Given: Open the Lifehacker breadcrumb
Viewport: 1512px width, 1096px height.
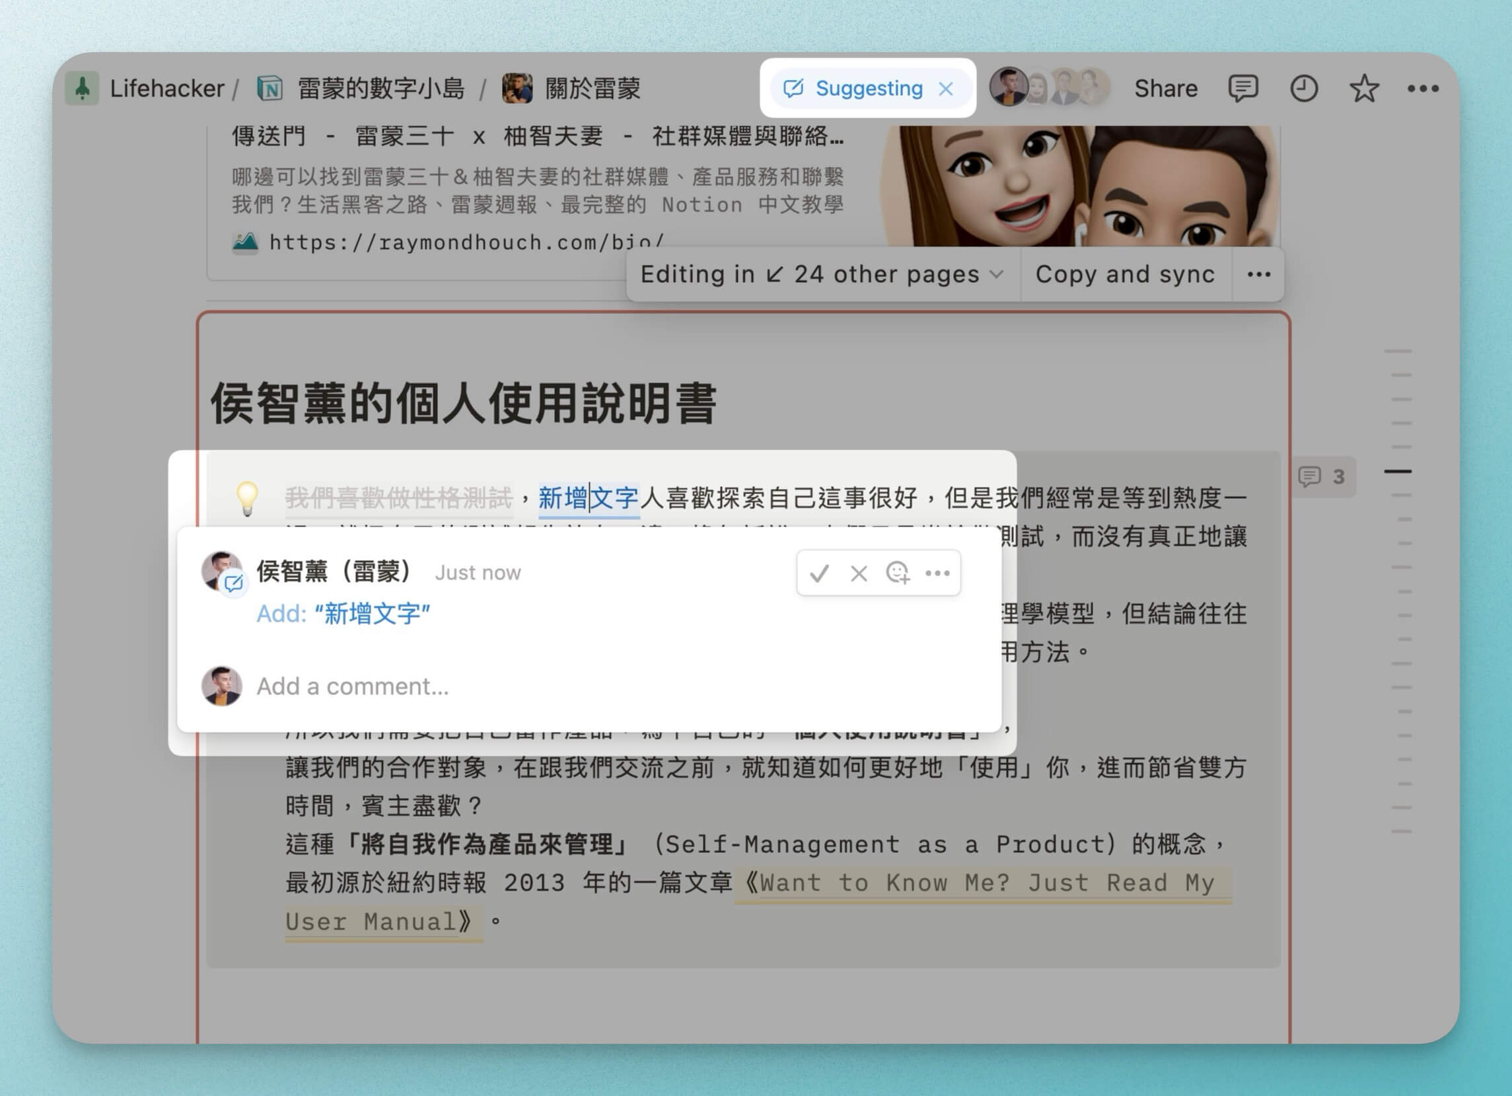Looking at the screenshot, I should coord(166,88).
